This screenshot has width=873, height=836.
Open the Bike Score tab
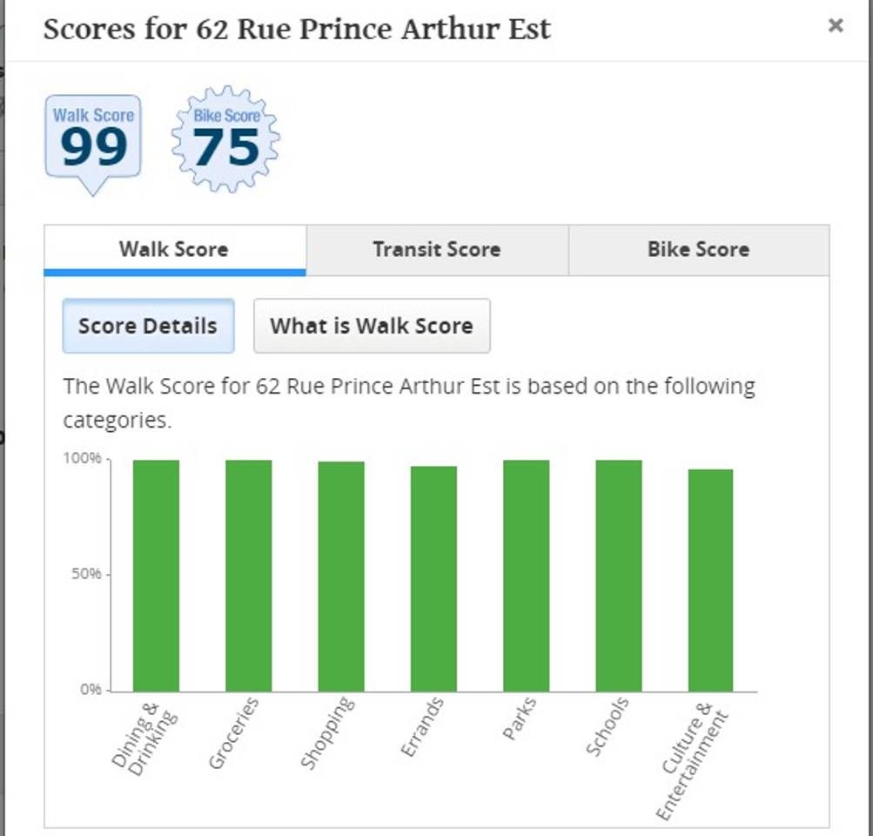[x=699, y=250]
